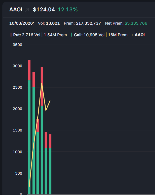Click the 12.13% change value

[68, 10]
